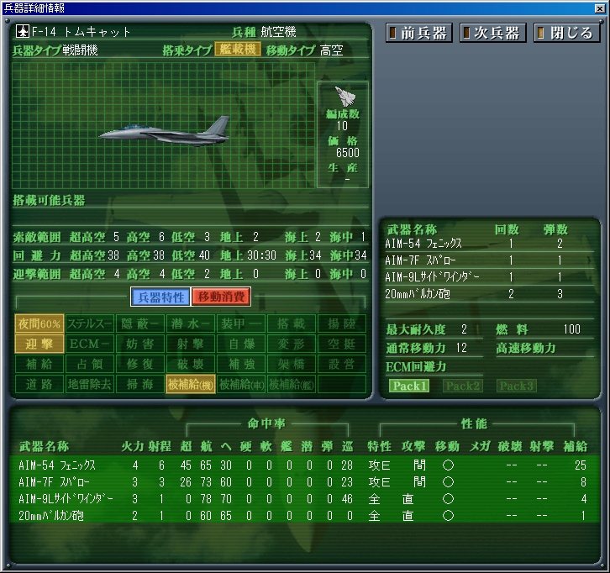Click the 補強 trait cell
Viewport: 610px width, 573px height.
click(x=241, y=364)
